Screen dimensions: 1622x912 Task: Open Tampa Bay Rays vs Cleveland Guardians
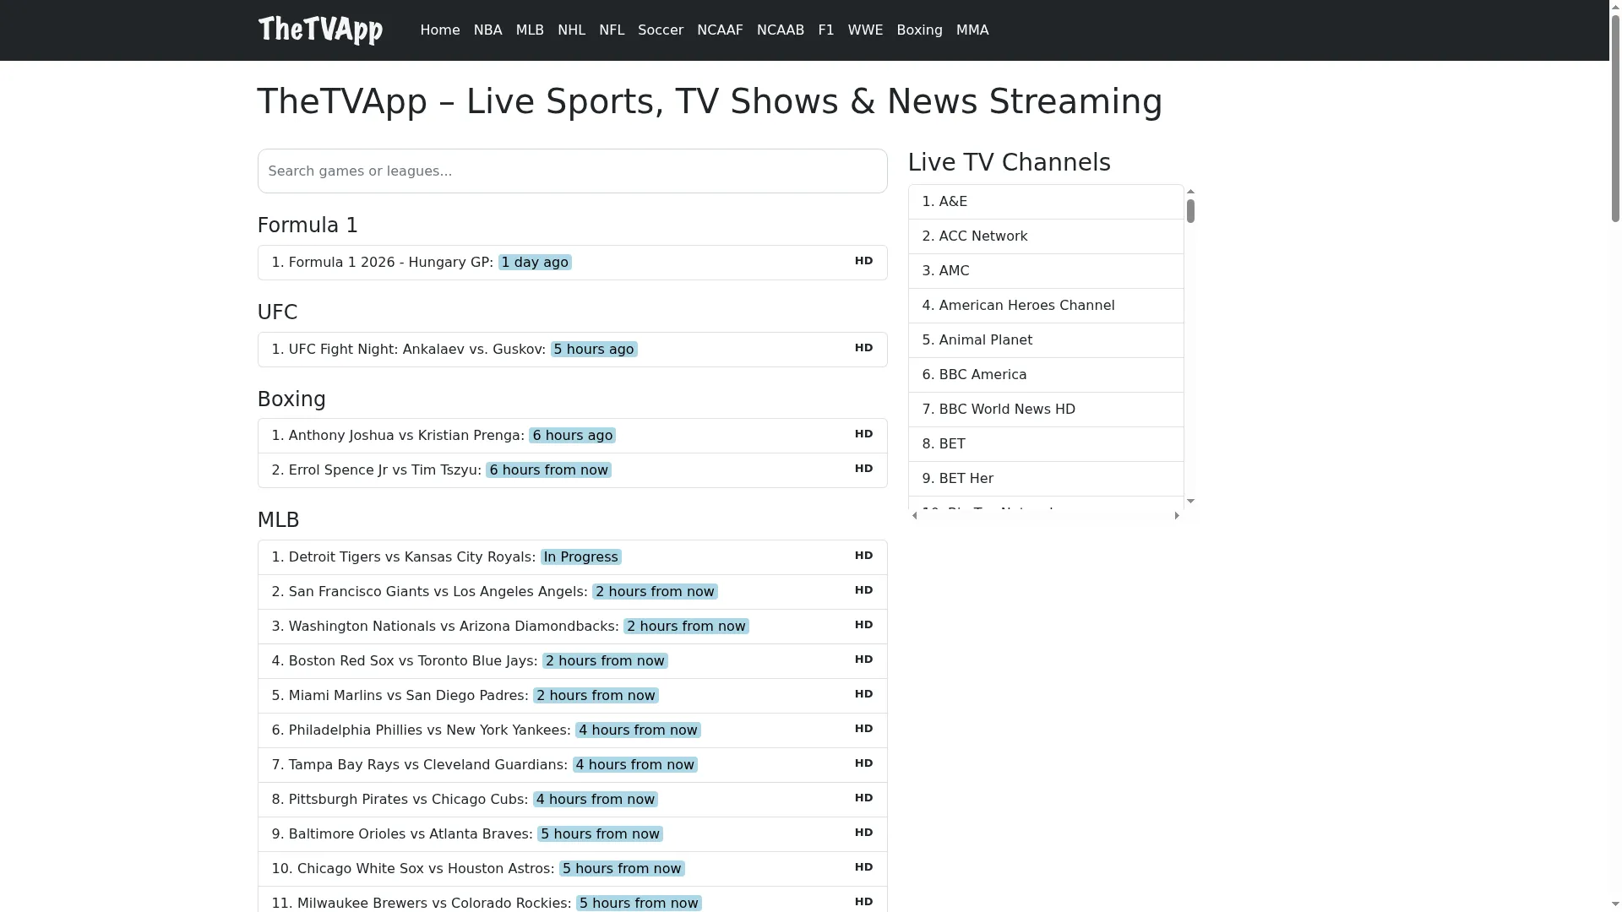pos(572,765)
